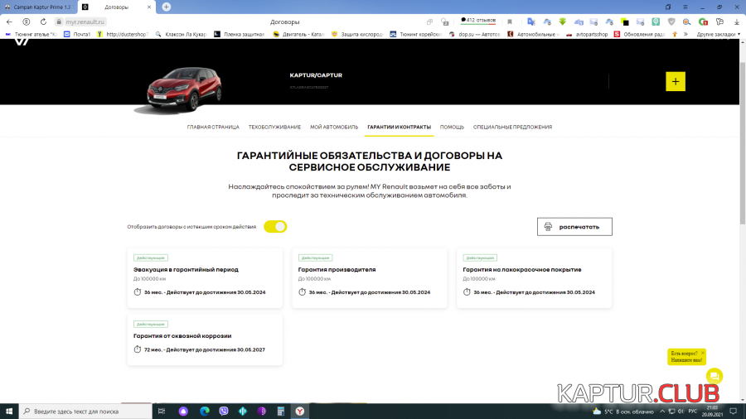Open the 'Гарантия производителя' card
The height and width of the screenshot is (419, 746).
[370, 278]
